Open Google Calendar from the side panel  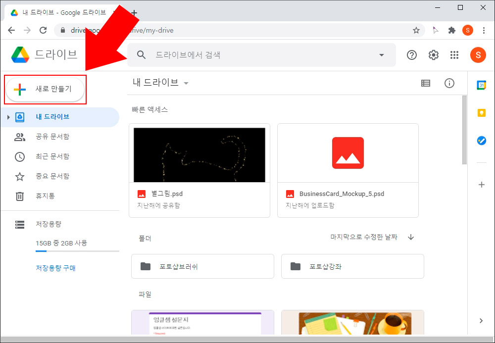coord(481,85)
